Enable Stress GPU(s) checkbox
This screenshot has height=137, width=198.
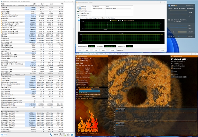point(80,15)
